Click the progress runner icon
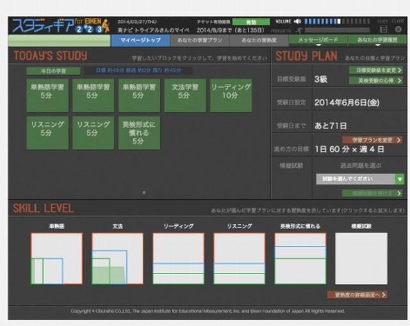This screenshot has width=410, height=326. [297, 30]
